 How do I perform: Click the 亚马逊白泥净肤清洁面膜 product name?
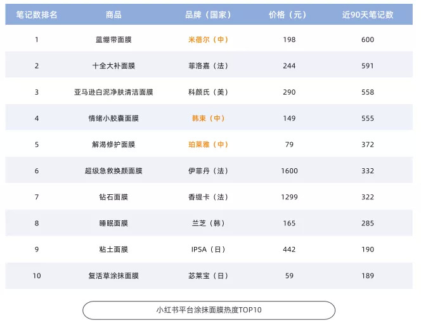click(x=113, y=92)
